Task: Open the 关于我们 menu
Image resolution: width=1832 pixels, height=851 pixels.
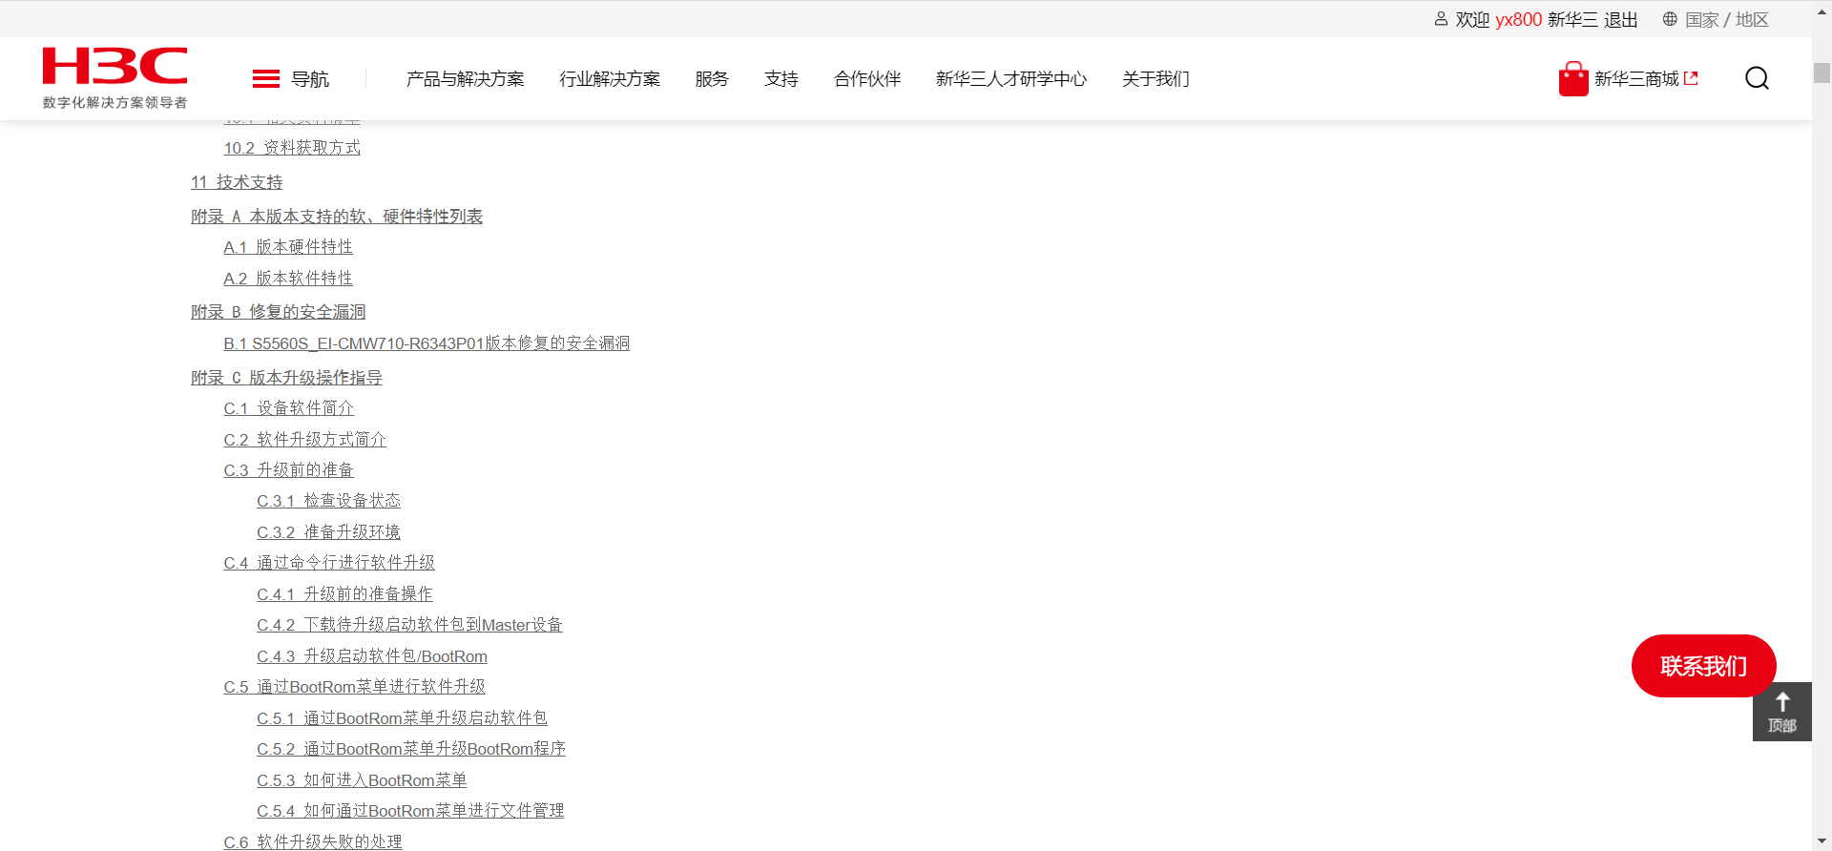Action: 1155,79
